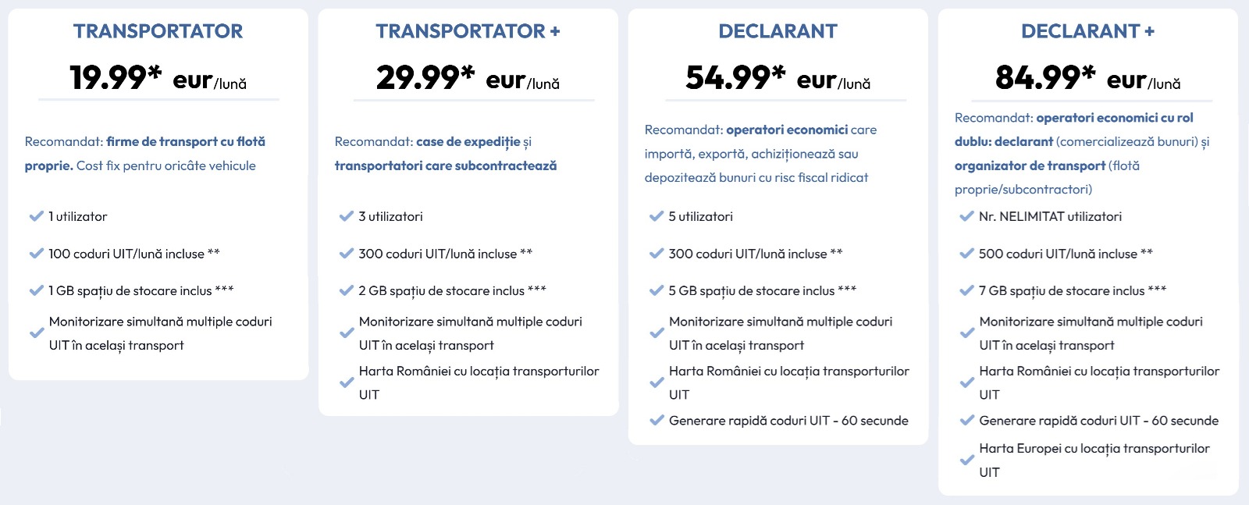Click the checkmark beside "1 GB spațiu de stocare"
Image resolution: width=1249 pixels, height=505 pixels.
pyautogui.click(x=36, y=290)
